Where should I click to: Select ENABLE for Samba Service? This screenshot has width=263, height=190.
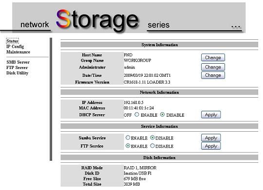128,138
